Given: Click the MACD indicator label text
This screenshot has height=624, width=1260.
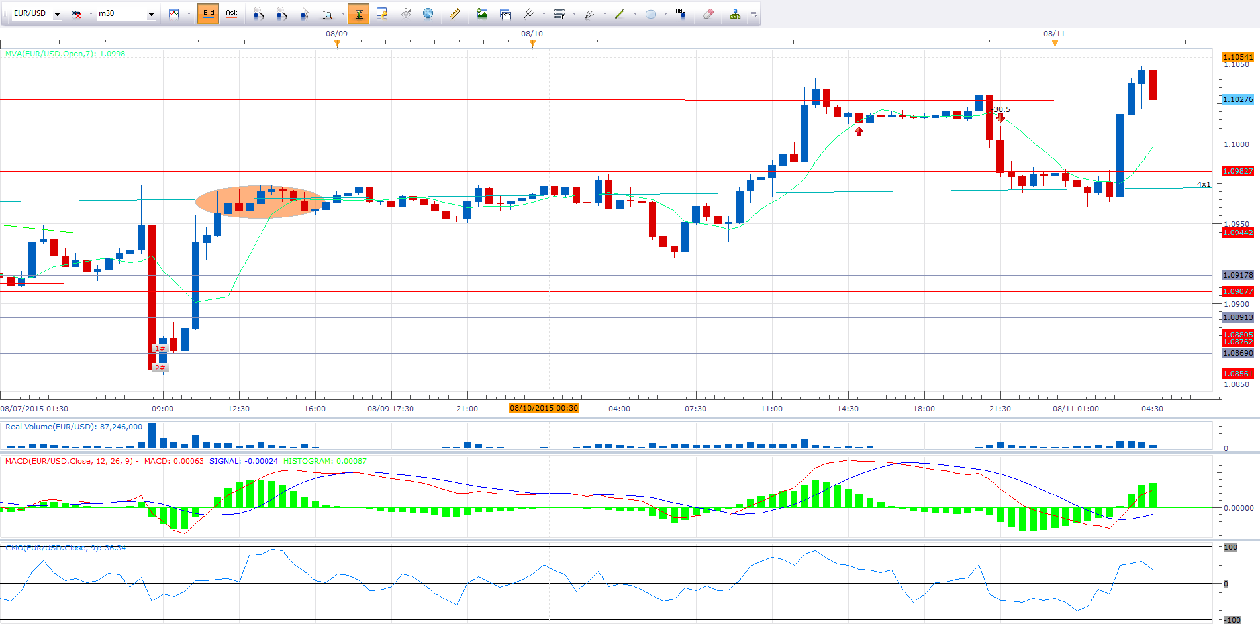Looking at the screenshot, I should (x=70, y=461).
